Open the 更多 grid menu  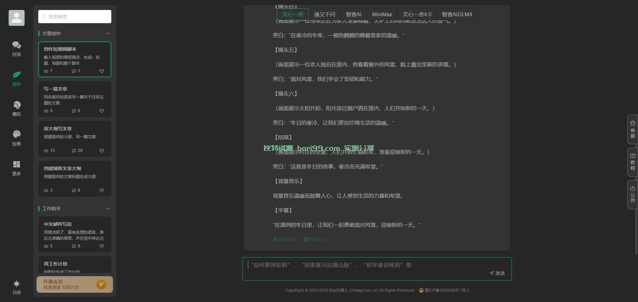[17, 168]
